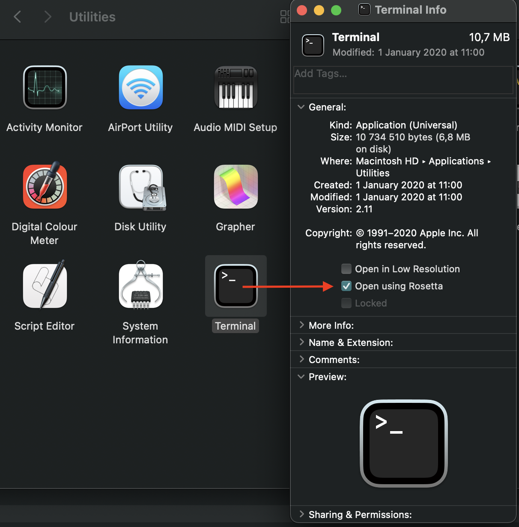Viewport: 519px width, 527px height.
Task: Select the AirPort Utility icon
Action: click(x=140, y=87)
